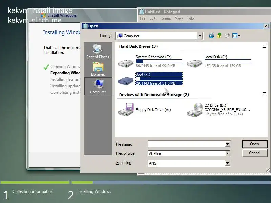Open the Files of type dropdown
Image resolution: width=271 pixels, height=203 pixels.
pyautogui.click(x=227, y=153)
